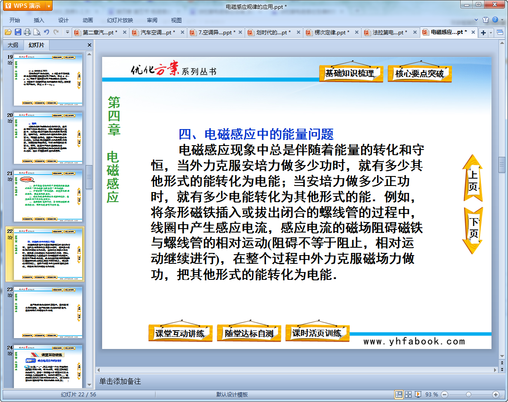Click 基础知识梳理 button on slide
This screenshot has width=508, height=402.
click(x=351, y=73)
